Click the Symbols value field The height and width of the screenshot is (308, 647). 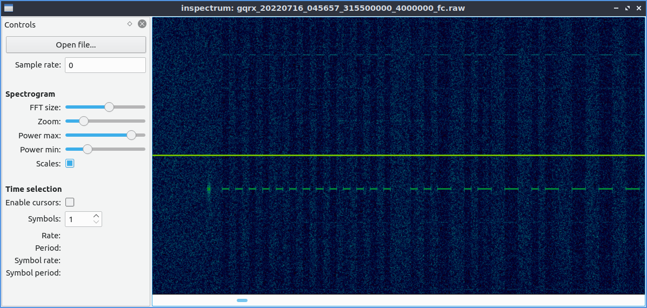pos(78,219)
